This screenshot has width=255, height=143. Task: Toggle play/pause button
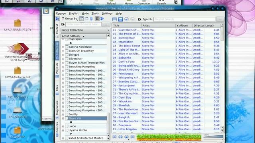coord(120,137)
